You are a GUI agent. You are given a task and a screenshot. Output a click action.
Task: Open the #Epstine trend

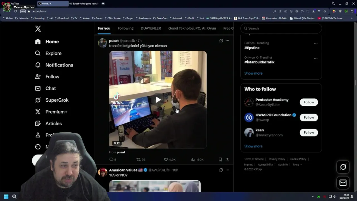tap(252, 48)
